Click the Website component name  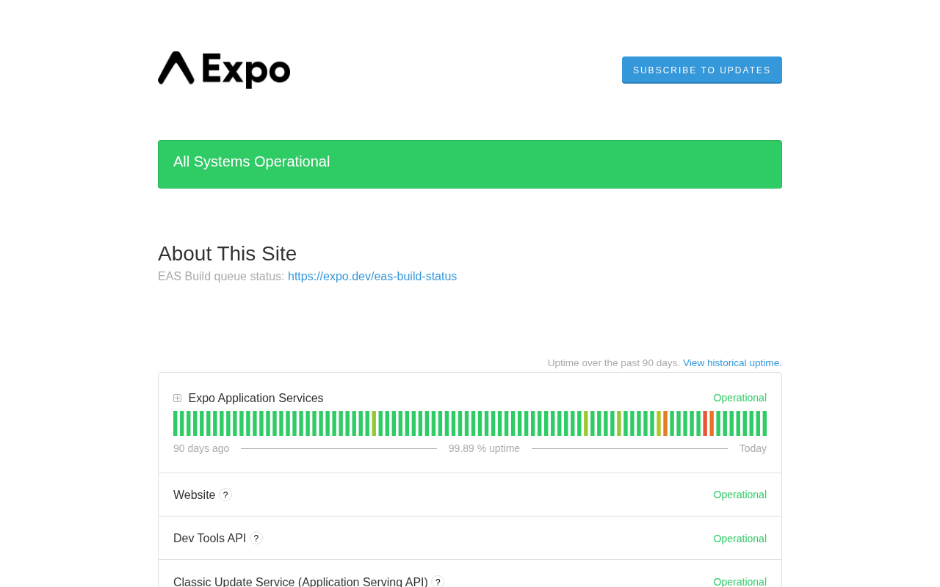click(195, 495)
